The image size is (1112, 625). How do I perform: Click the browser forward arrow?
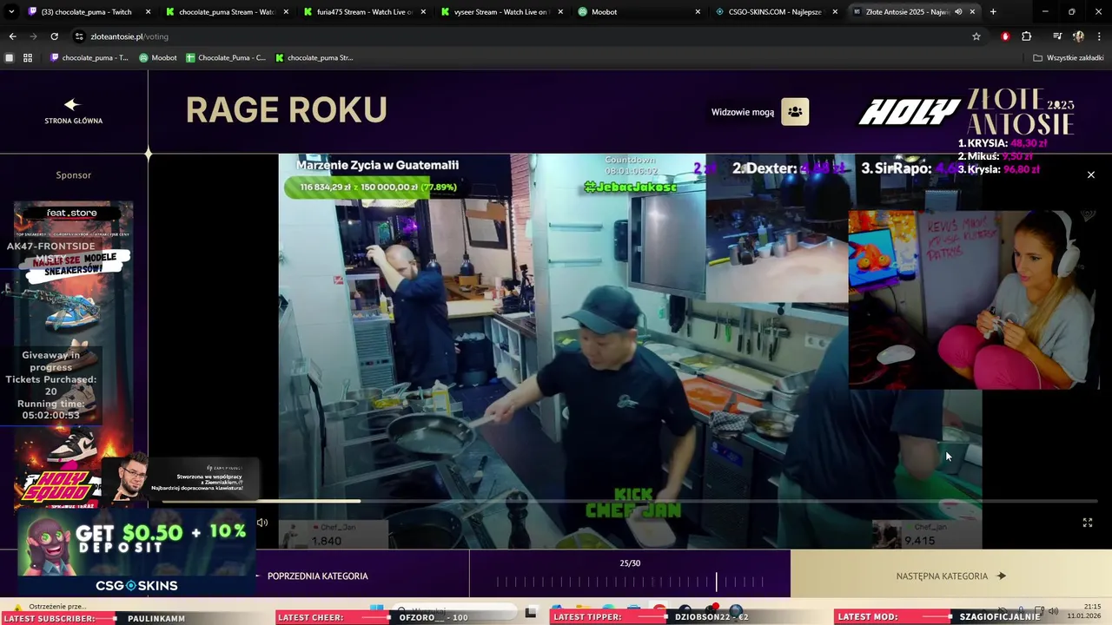[33, 36]
